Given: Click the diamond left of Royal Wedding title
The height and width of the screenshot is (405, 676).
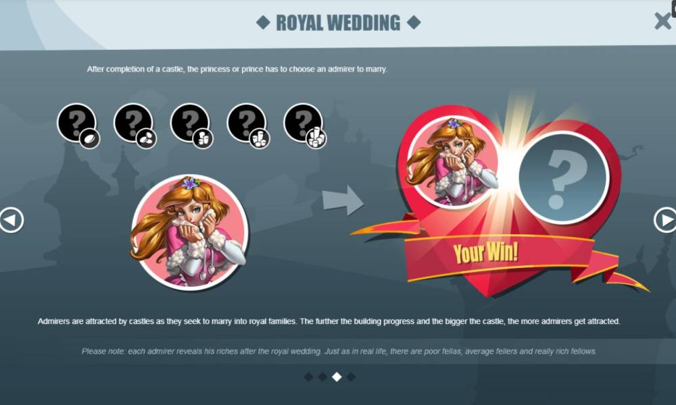Looking at the screenshot, I should [x=263, y=22].
